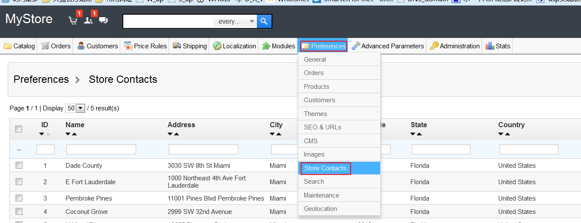This screenshot has height=223, width=581.
Task: Open the new customers notification icon
Action: 88,21
